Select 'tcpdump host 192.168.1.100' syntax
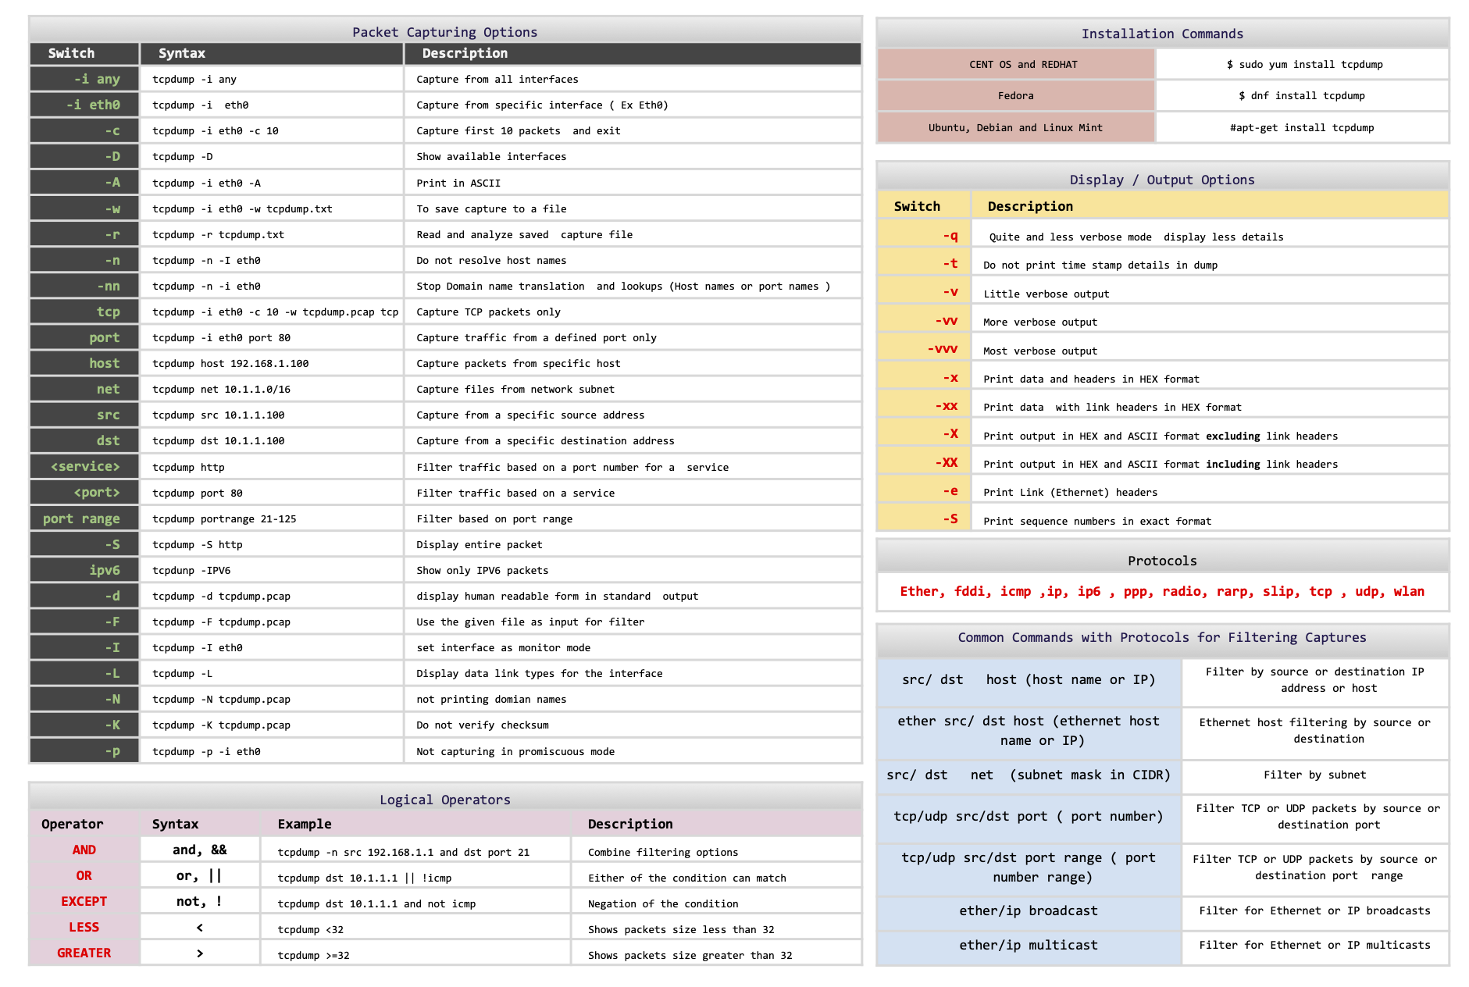Image resolution: width=1469 pixels, height=987 pixels. coord(230,364)
